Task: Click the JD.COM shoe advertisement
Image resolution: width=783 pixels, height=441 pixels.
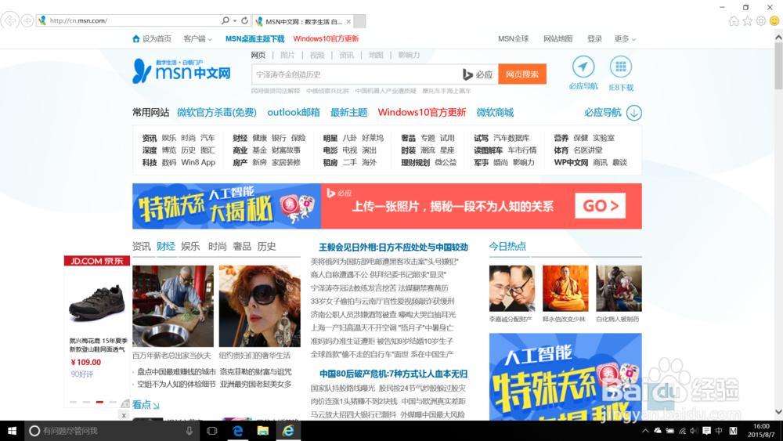Action: click(x=97, y=331)
